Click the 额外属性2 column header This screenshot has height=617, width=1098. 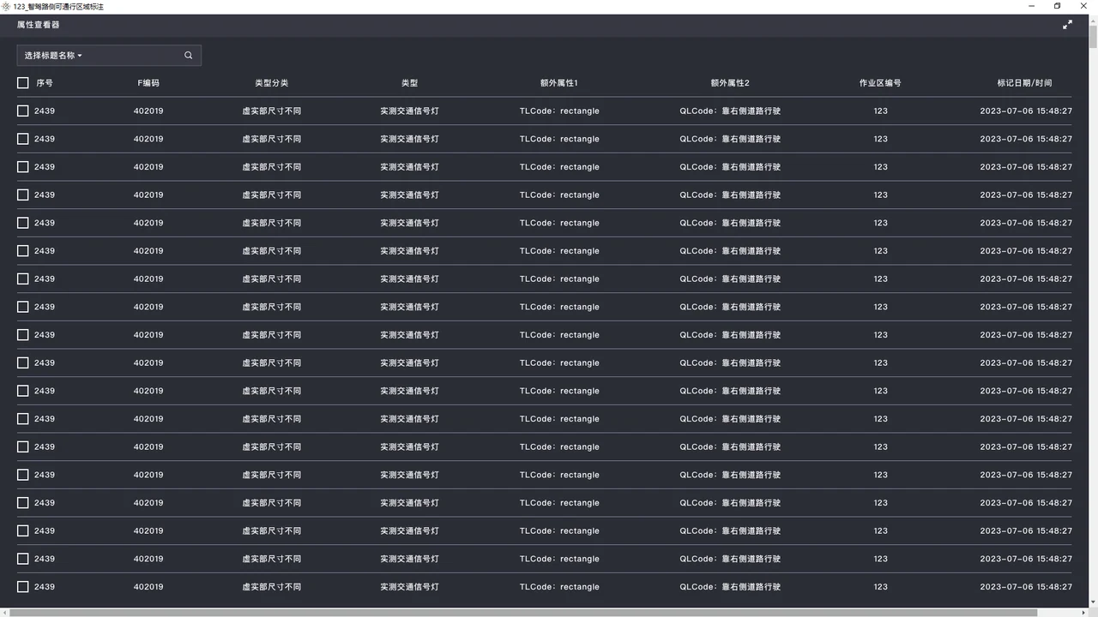(730, 83)
